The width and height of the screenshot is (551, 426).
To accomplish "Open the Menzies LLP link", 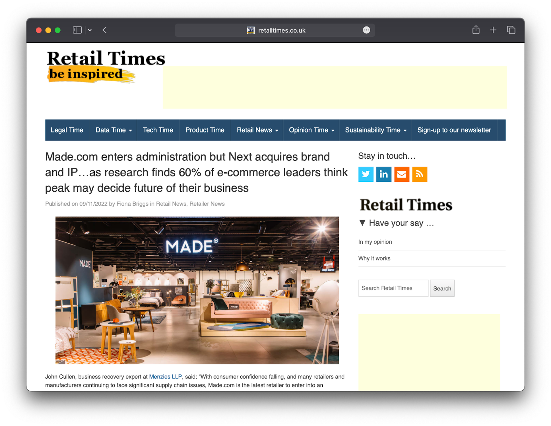I will 165,377.
